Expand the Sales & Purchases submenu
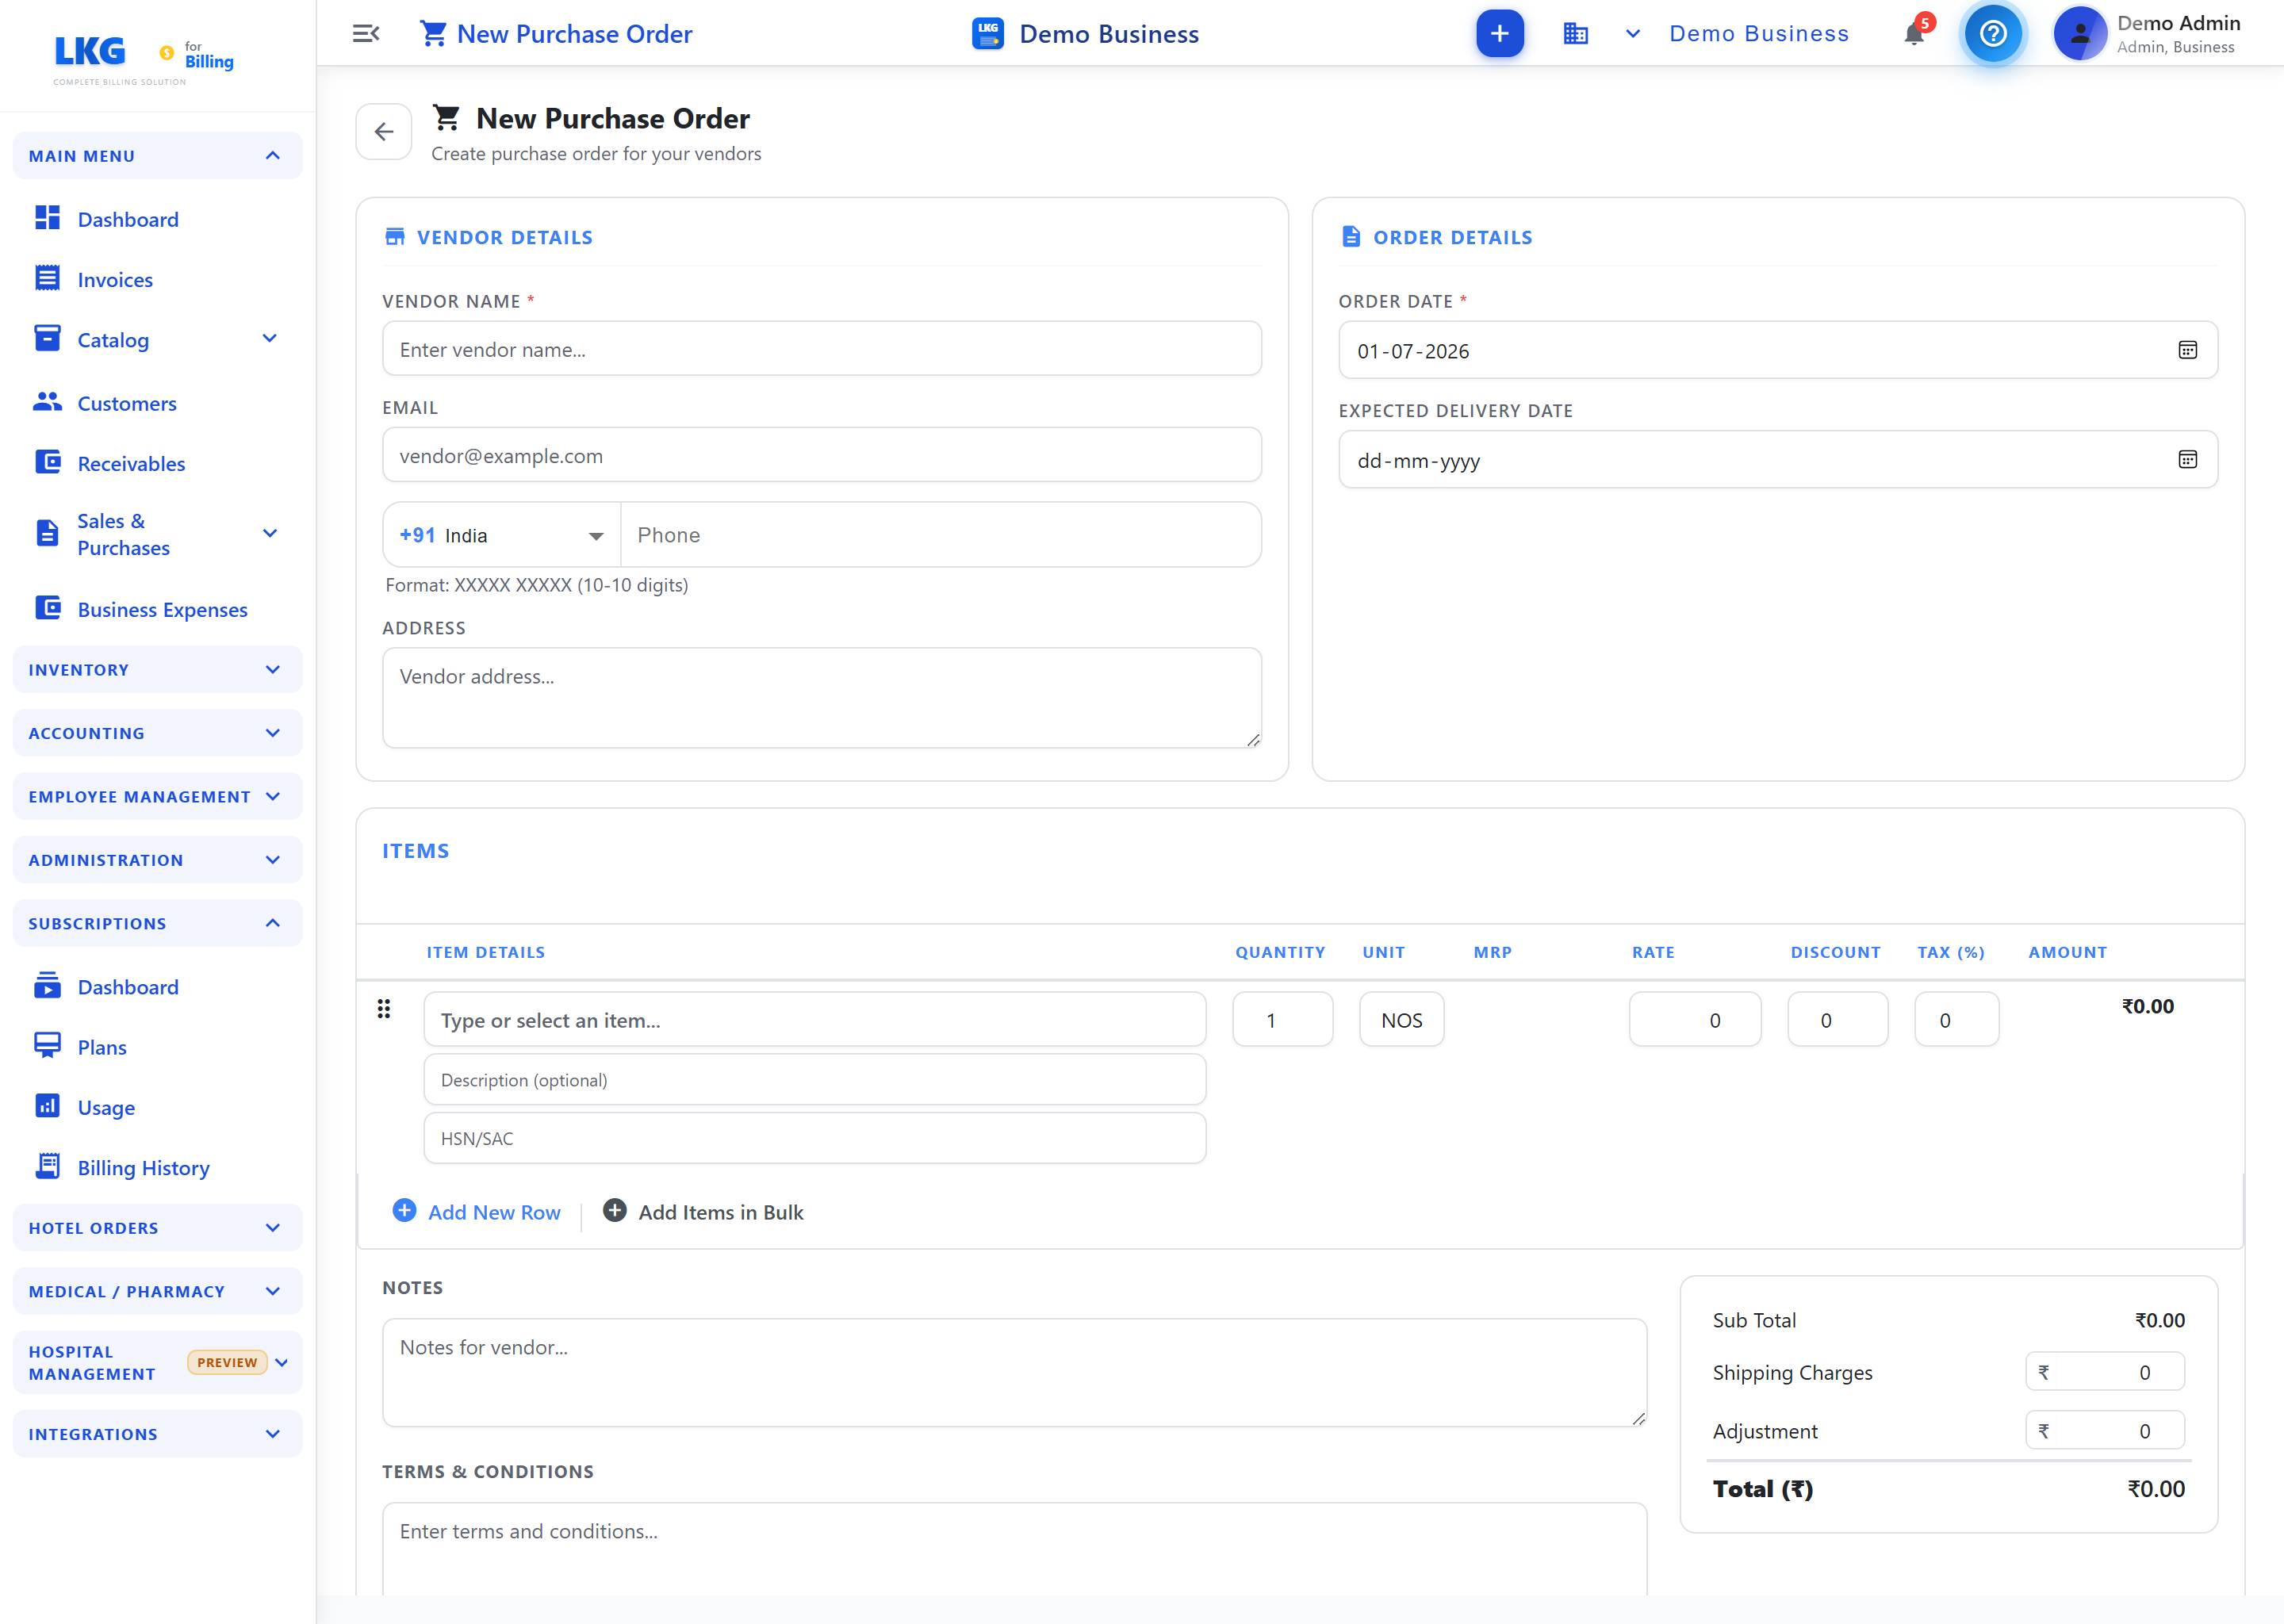2284x1624 pixels. click(269, 534)
